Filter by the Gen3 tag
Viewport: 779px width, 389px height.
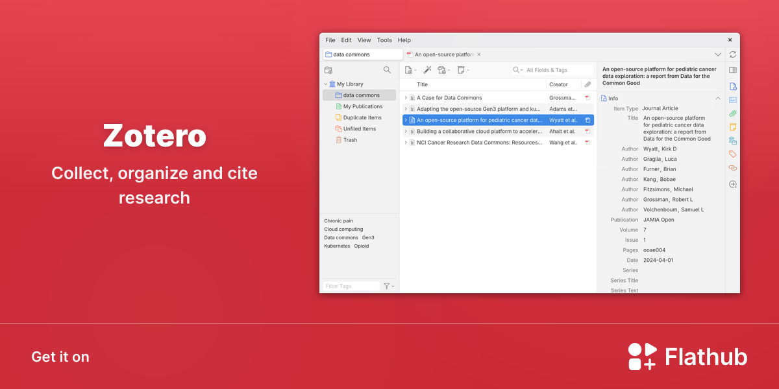click(368, 238)
